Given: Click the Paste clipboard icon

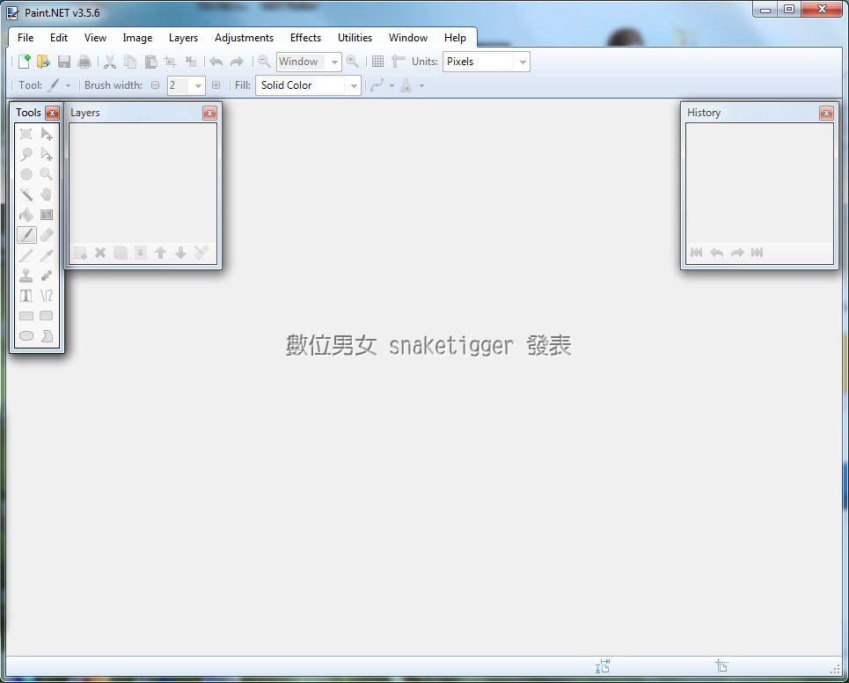Looking at the screenshot, I should click(150, 62).
